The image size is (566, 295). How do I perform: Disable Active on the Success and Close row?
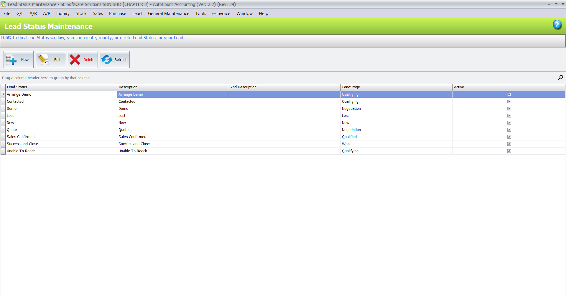(509, 144)
